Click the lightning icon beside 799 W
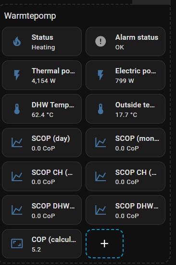 [x=101, y=75]
